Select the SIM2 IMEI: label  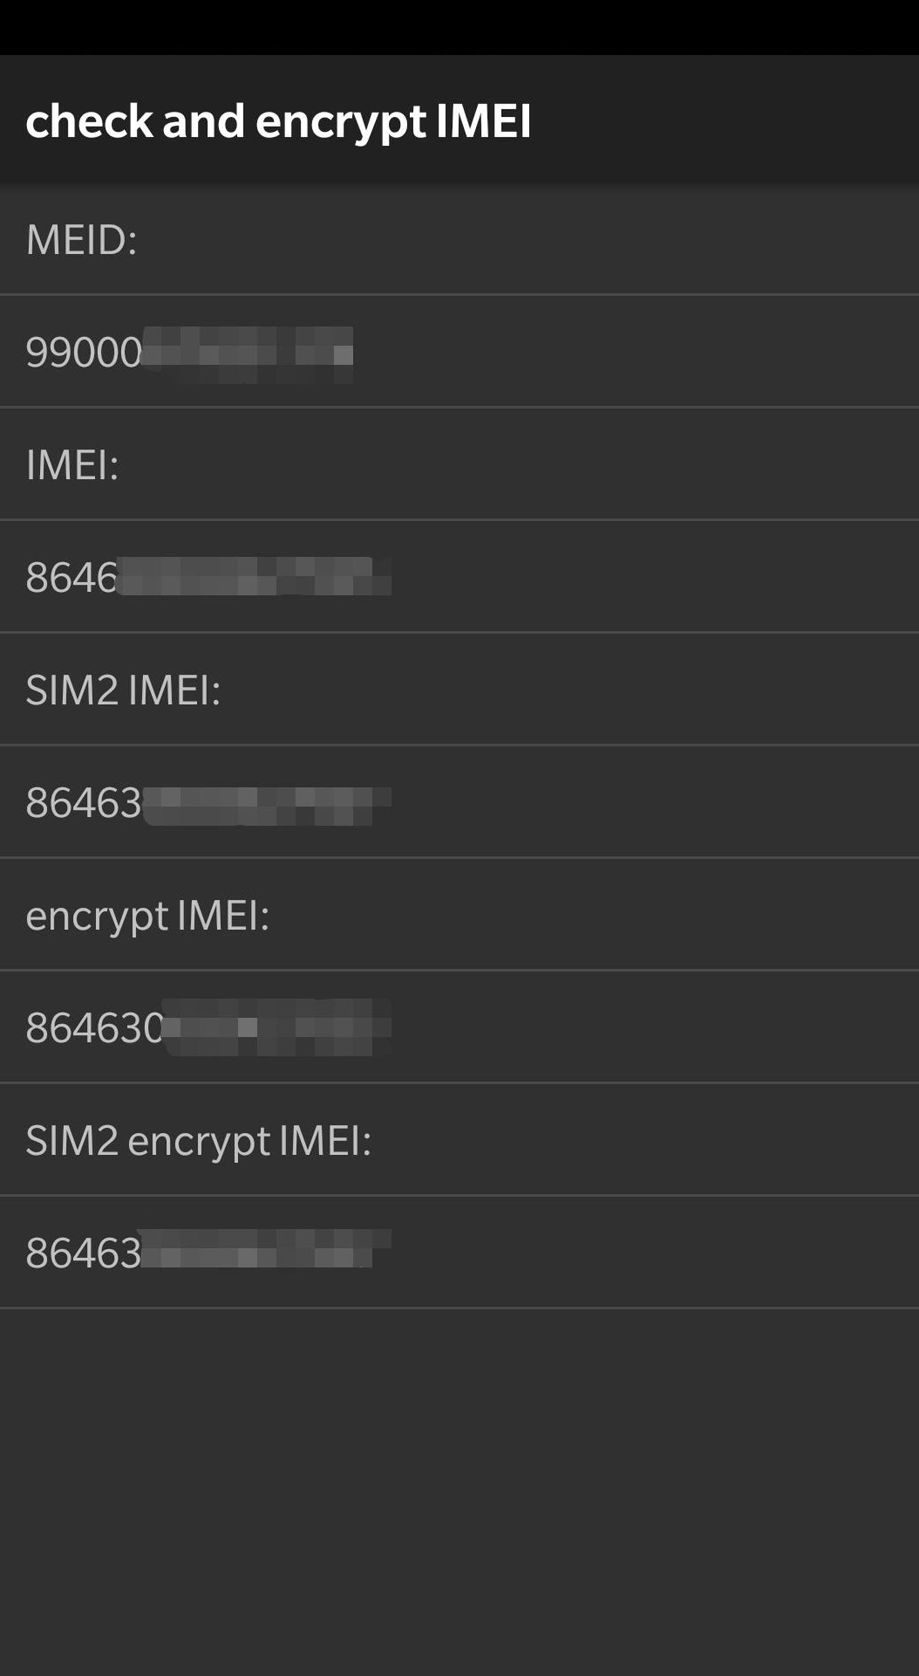123,690
